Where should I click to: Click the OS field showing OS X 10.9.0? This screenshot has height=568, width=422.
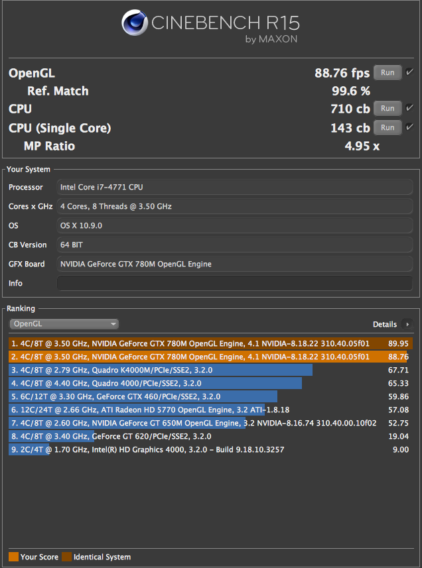(x=235, y=226)
